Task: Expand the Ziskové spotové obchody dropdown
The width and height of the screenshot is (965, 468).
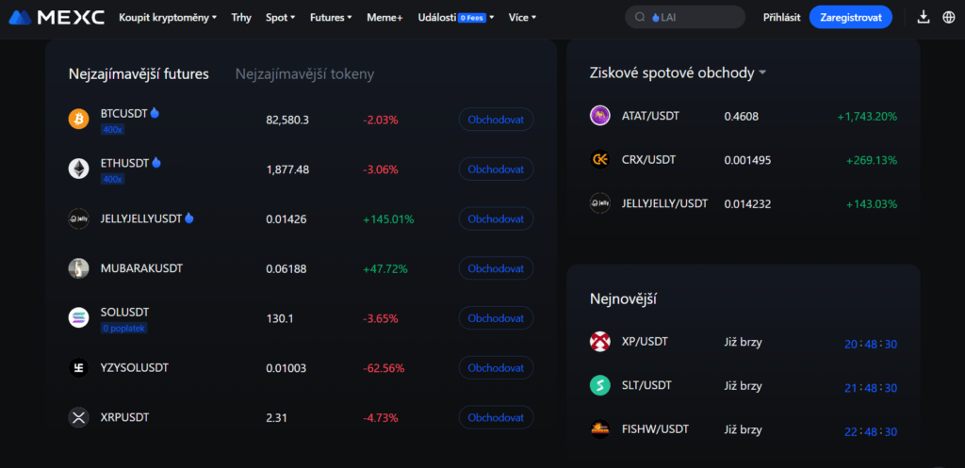Action: [679, 73]
